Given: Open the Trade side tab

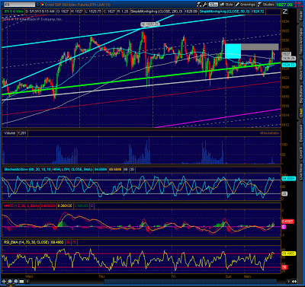Looking at the screenshot, I should pos(301,16).
